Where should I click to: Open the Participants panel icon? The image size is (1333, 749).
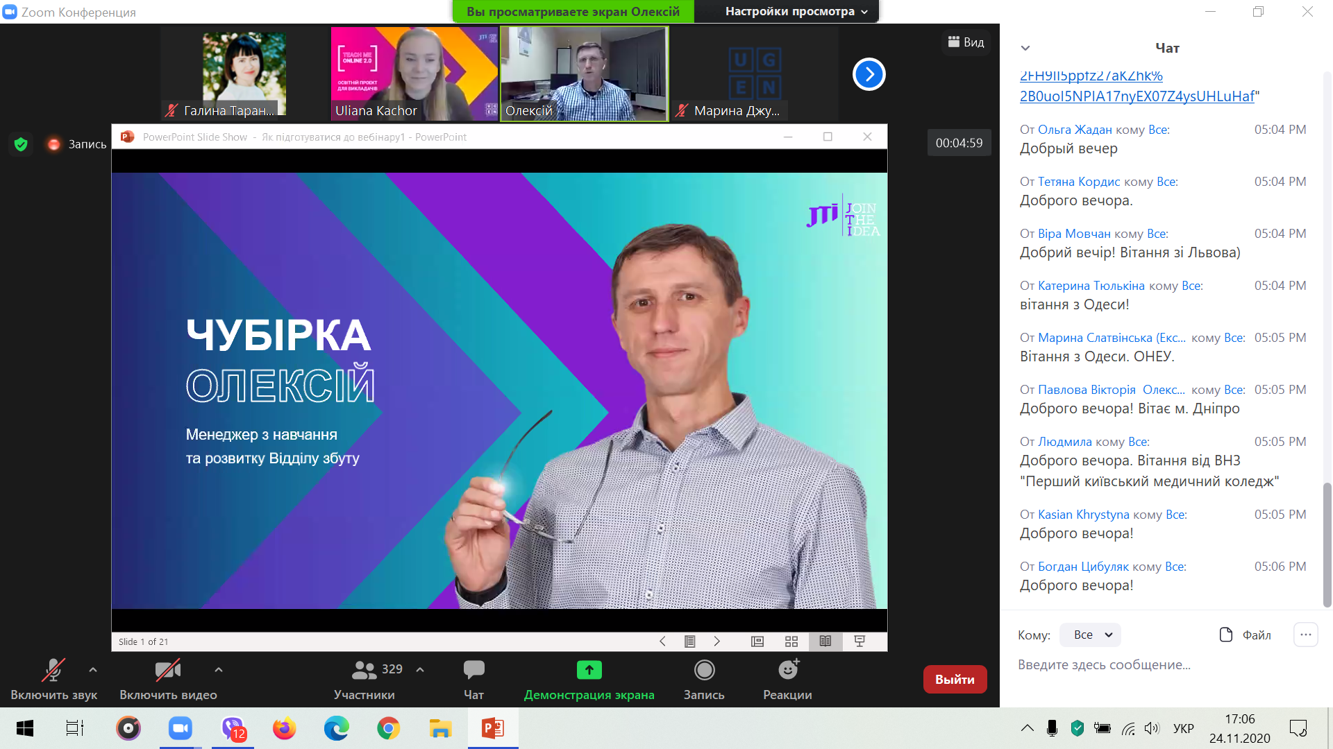pyautogui.click(x=364, y=670)
